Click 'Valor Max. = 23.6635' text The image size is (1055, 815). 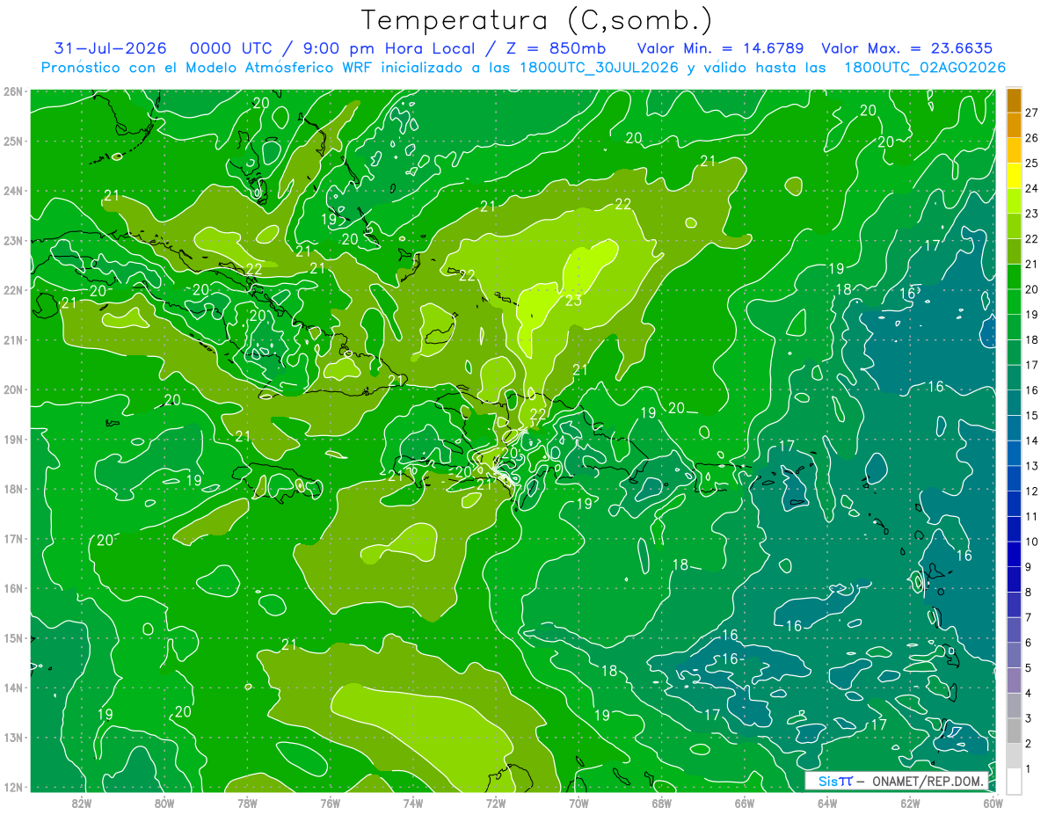pos(908,48)
